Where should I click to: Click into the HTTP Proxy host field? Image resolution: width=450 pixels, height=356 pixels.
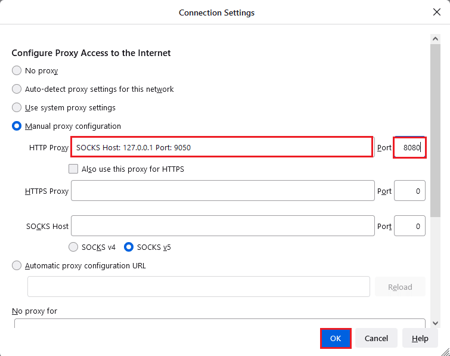pos(222,147)
